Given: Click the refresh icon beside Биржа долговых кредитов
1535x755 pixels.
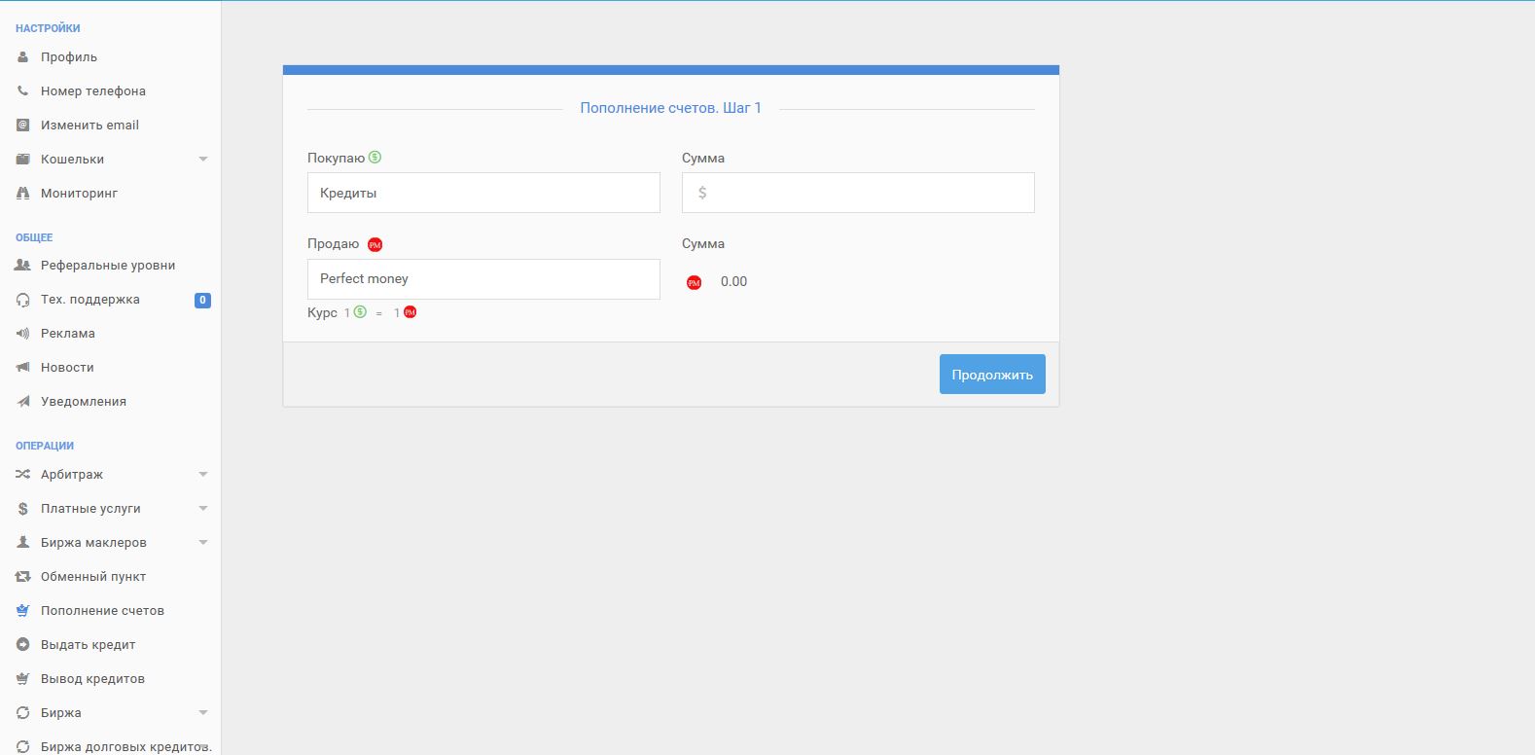Looking at the screenshot, I should [x=23, y=747].
